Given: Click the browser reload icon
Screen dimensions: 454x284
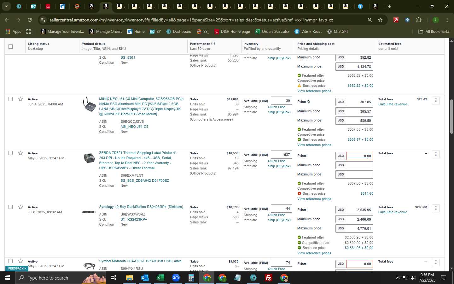Looking at the screenshot, I should [x=30, y=20].
